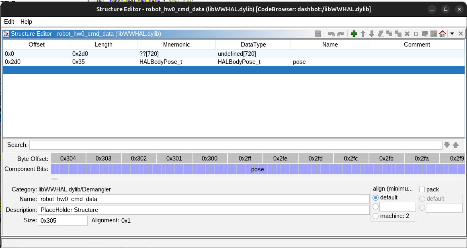Screen dimensions: 467x248
Task: Open the Edit menu
Action: coord(9,22)
